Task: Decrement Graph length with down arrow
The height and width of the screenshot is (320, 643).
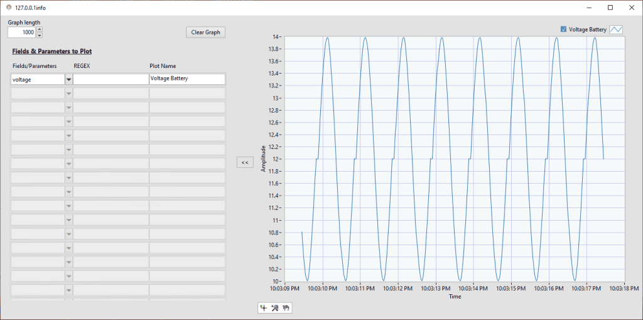Action: (40, 35)
